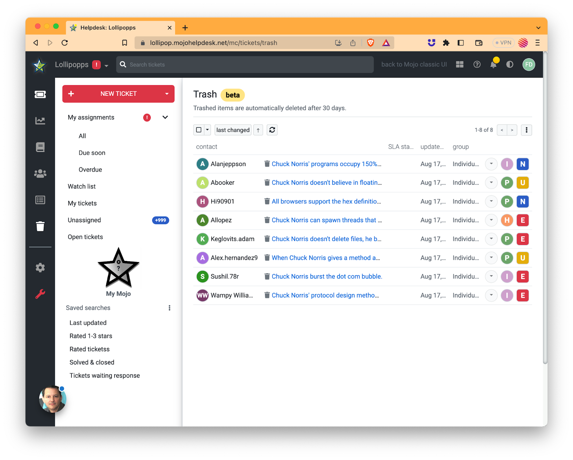573x460 pixels.
Task: Open row dropdown for Sushil.78r ticket
Action: tap(491, 276)
